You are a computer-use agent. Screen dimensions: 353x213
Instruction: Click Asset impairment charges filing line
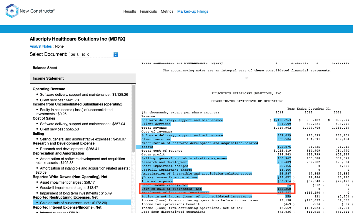click(x=165, y=166)
